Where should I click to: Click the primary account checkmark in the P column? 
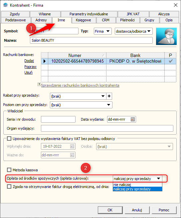pos(170,61)
